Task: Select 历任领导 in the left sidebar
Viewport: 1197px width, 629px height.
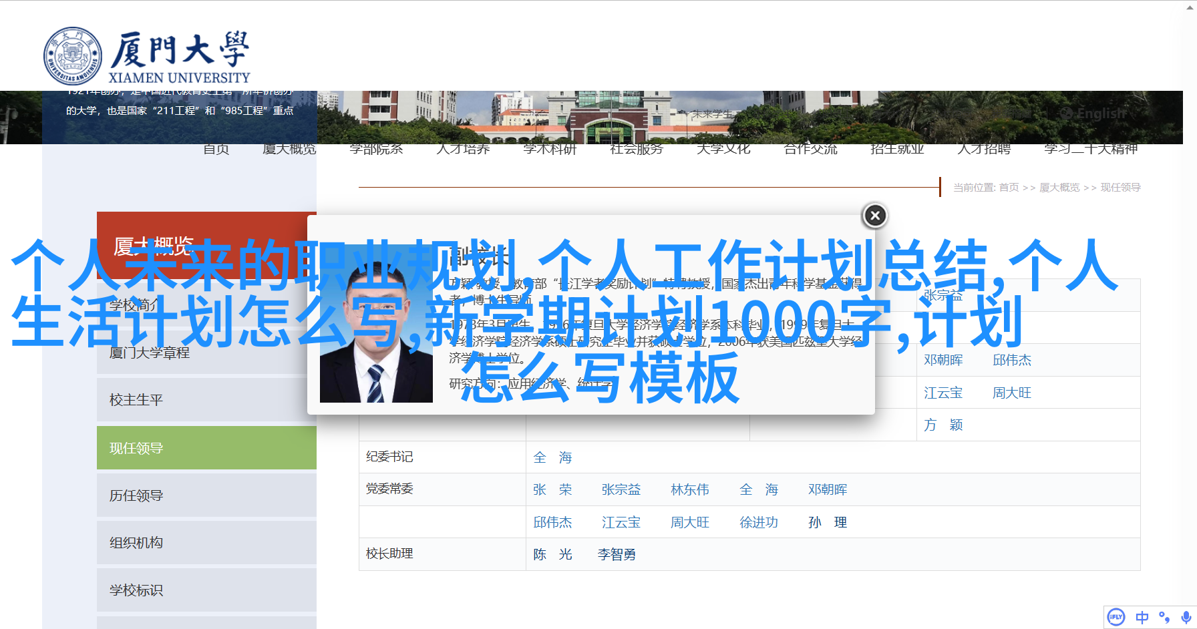Action: [x=136, y=495]
